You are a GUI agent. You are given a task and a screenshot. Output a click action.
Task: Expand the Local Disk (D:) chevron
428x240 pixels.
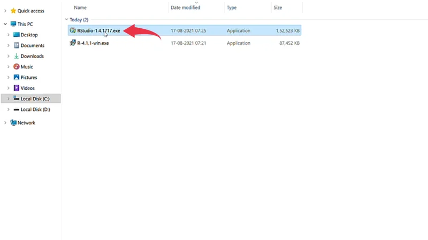pos(9,109)
